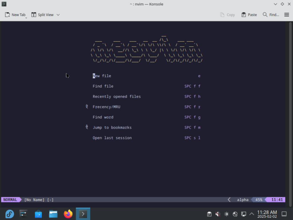Select 'Recently opened files' in the dashboard
293x220 pixels.
coord(117,97)
